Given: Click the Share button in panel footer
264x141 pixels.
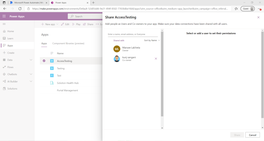Looking at the screenshot, I should [x=237, y=135].
